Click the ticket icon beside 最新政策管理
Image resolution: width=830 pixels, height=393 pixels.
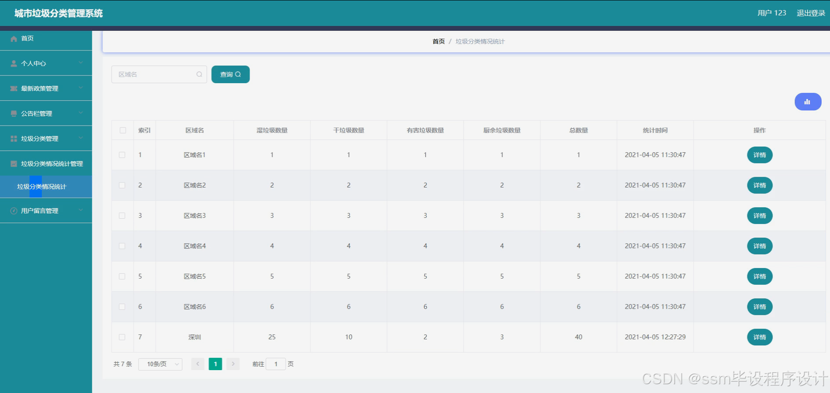coord(14,88)
